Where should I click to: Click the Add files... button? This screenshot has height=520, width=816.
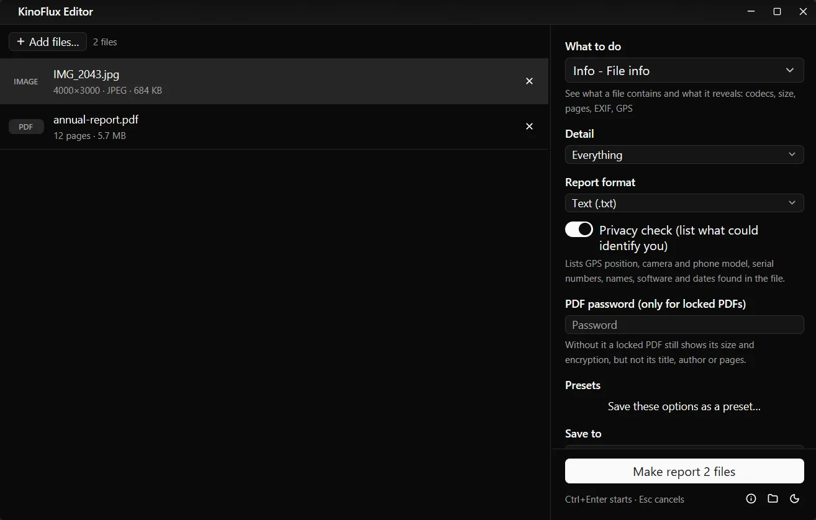[48, 42]
